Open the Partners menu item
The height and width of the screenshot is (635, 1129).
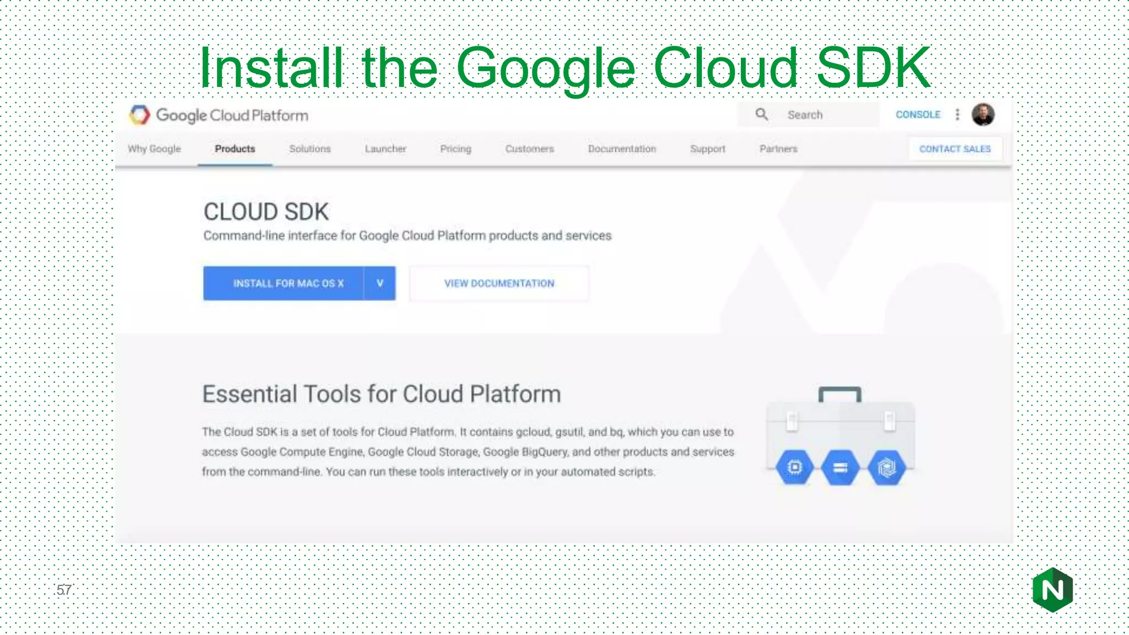click(778, 149)
